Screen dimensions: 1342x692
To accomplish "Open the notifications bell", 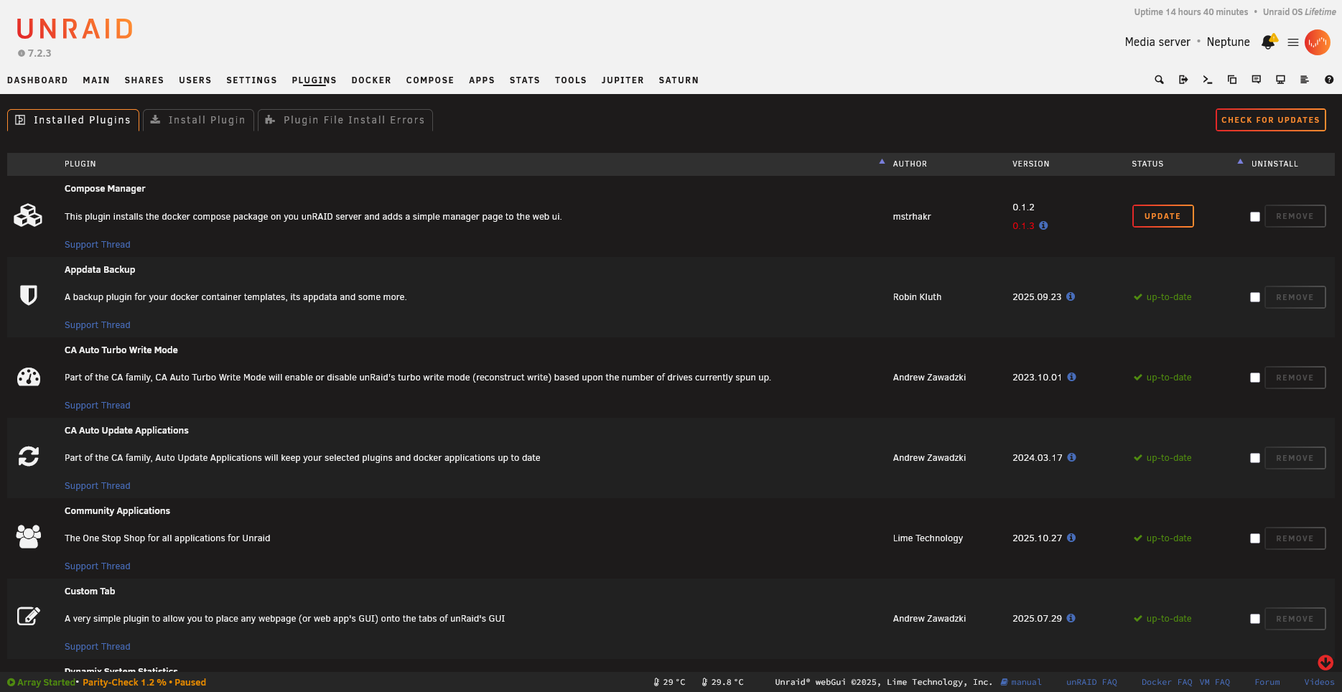I will 1267,42.
